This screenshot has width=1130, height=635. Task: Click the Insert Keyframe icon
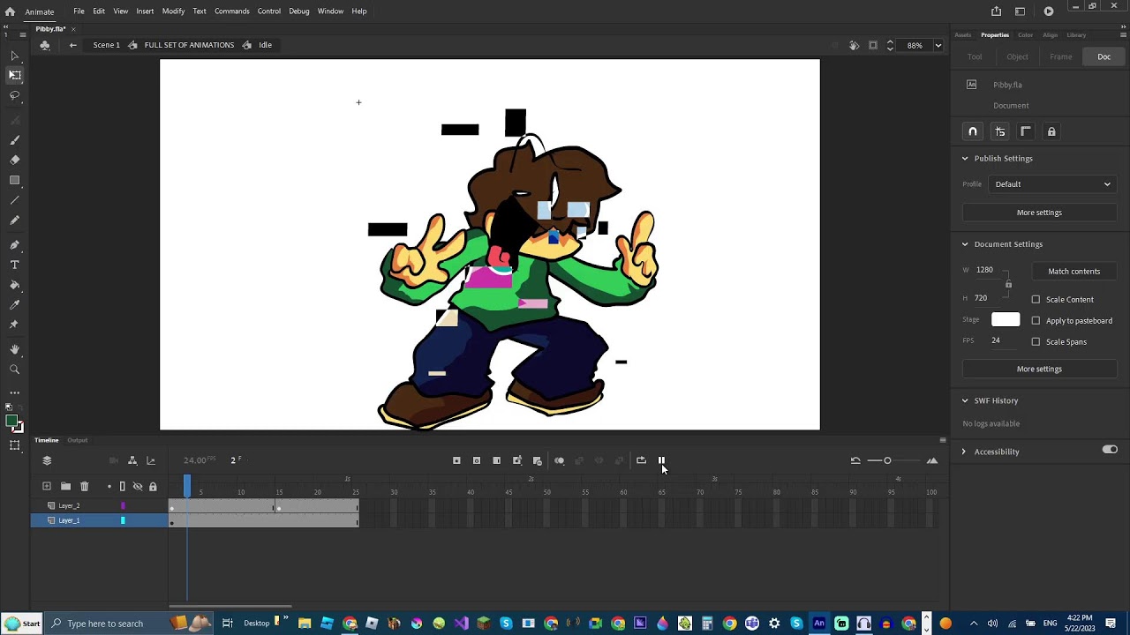click(456, 460)
